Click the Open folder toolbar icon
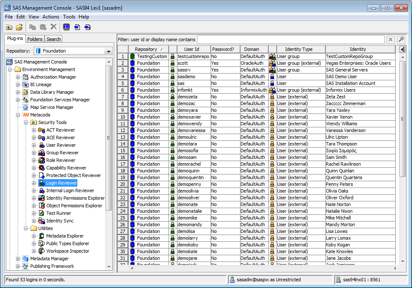This screenshot has width=412, height=288. (x=19, y=27)
